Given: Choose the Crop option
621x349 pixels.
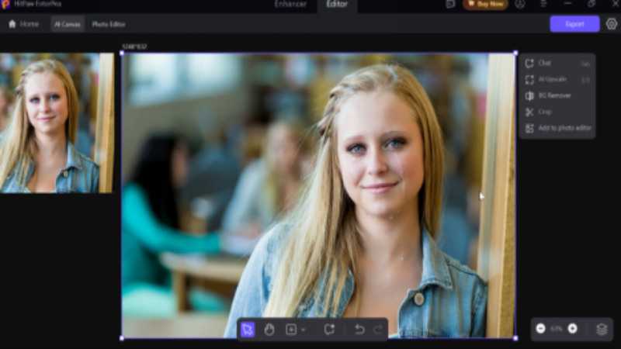Looking at the screenshot, I should pyautogui.click(x=557, y=112).
